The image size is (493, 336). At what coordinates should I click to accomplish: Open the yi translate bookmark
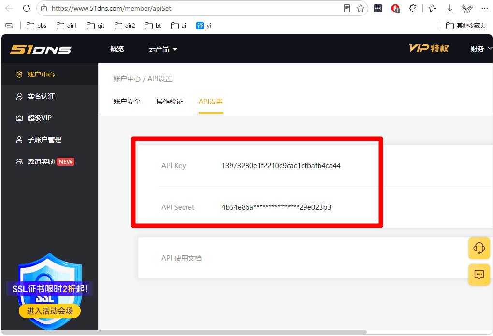pos(204,26)
